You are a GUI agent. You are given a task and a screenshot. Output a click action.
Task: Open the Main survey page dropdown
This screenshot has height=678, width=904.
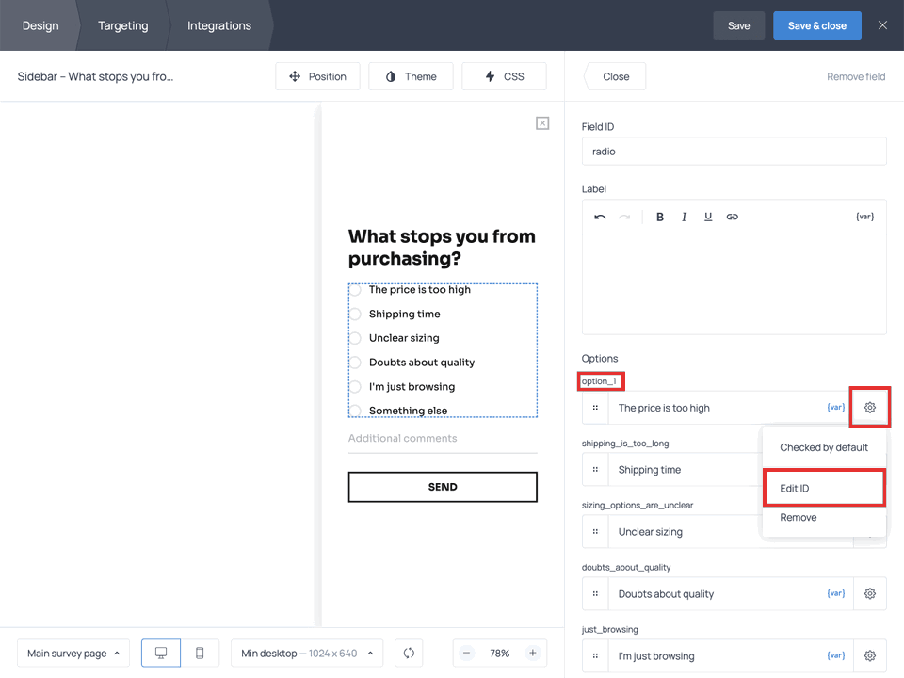[x=73, y=652]
